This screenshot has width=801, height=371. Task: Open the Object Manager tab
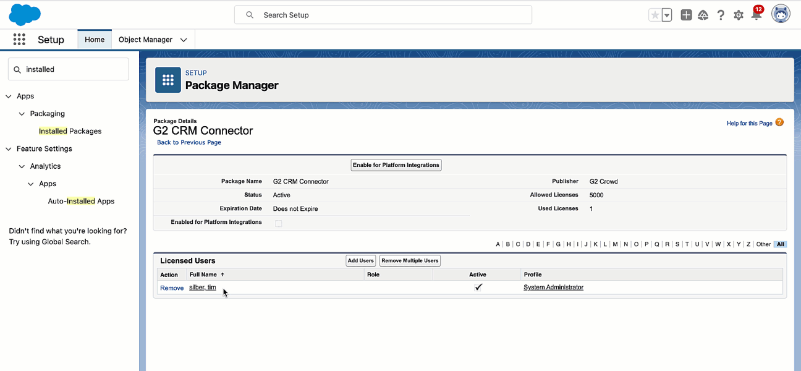pyautogui.click(x=145, y=40)
